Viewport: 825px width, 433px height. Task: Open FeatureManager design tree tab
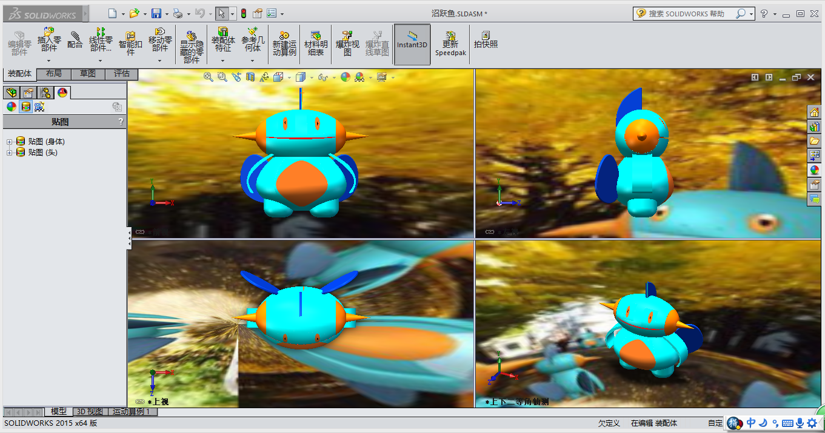pos(11,93)
